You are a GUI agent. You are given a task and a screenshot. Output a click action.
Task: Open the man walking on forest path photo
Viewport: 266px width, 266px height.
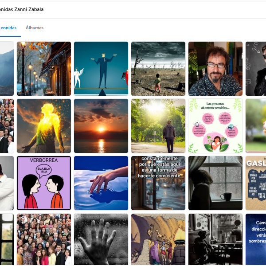click(x=158, y=126)
